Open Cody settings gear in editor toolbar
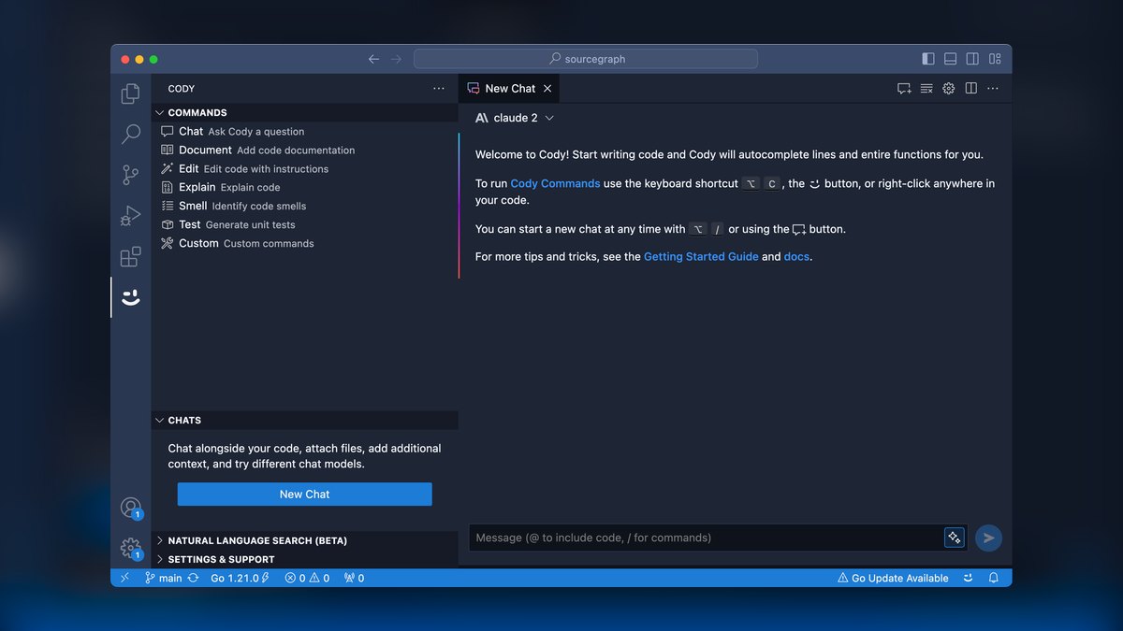Viewport: 1123px width, 631px height. coord(949,89)
